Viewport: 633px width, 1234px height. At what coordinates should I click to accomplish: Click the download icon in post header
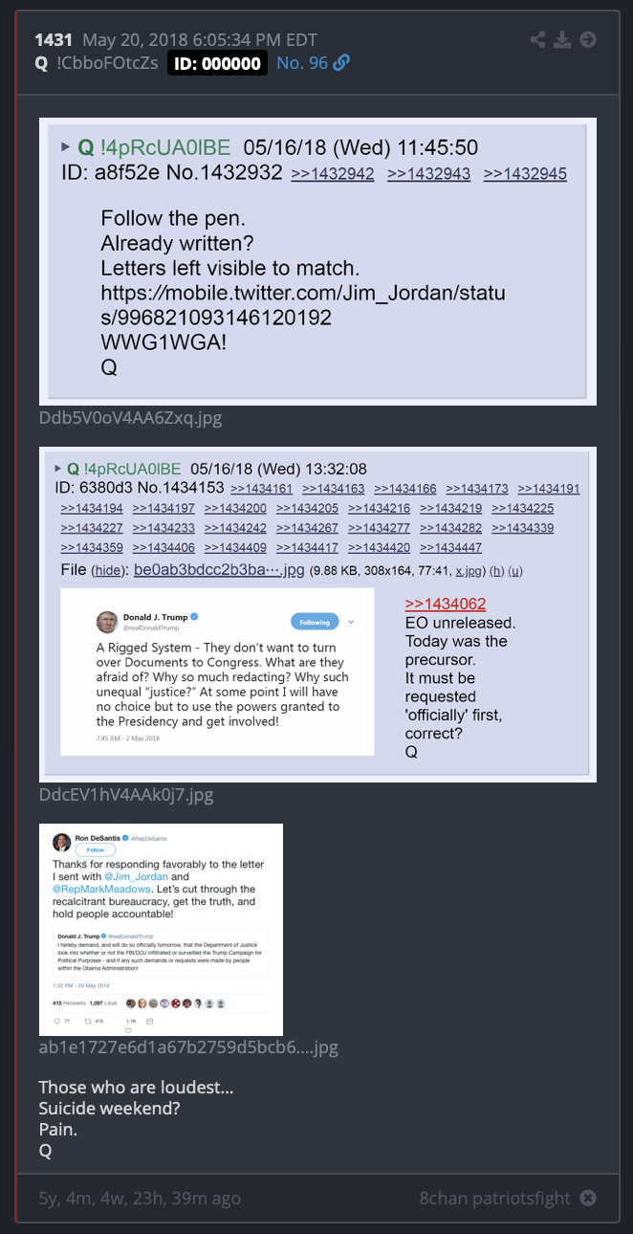click(x=563, y=39)
